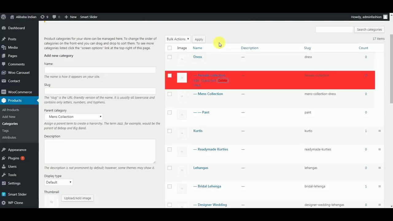Open the Display type dropdown
Image resolution: width=393 pixels, height=221 pixels.
click(58, 182)
